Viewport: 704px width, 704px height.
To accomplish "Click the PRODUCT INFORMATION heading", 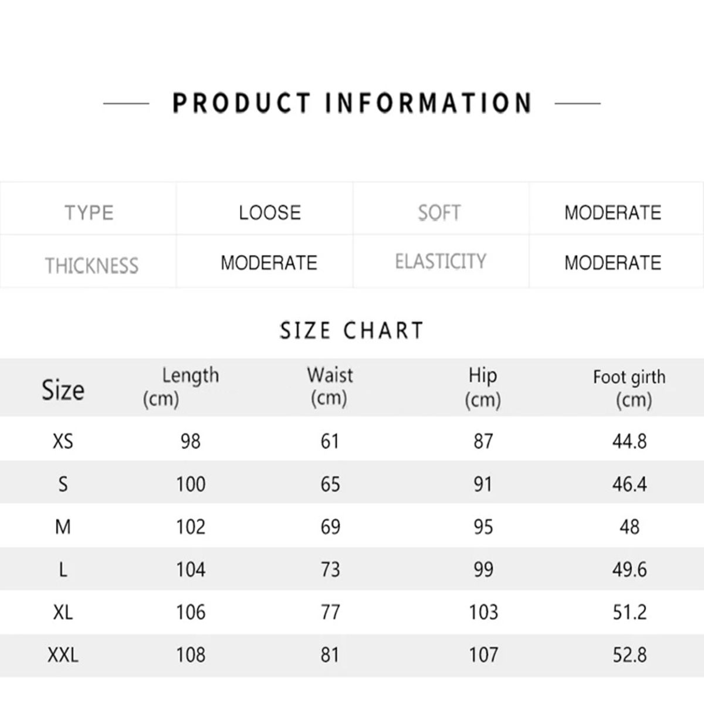I will (x=352, y=103).
